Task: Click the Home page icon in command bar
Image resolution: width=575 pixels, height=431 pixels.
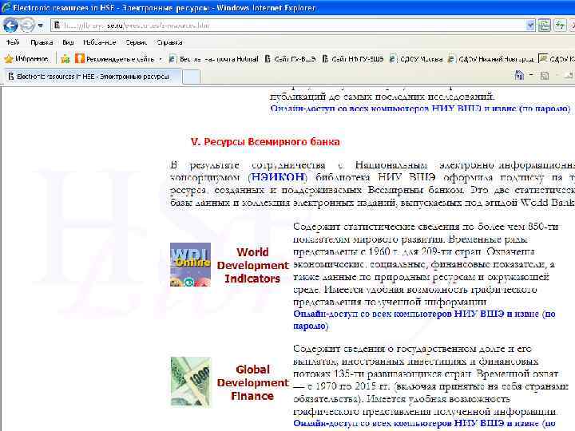Action: (x=519, y=76)
